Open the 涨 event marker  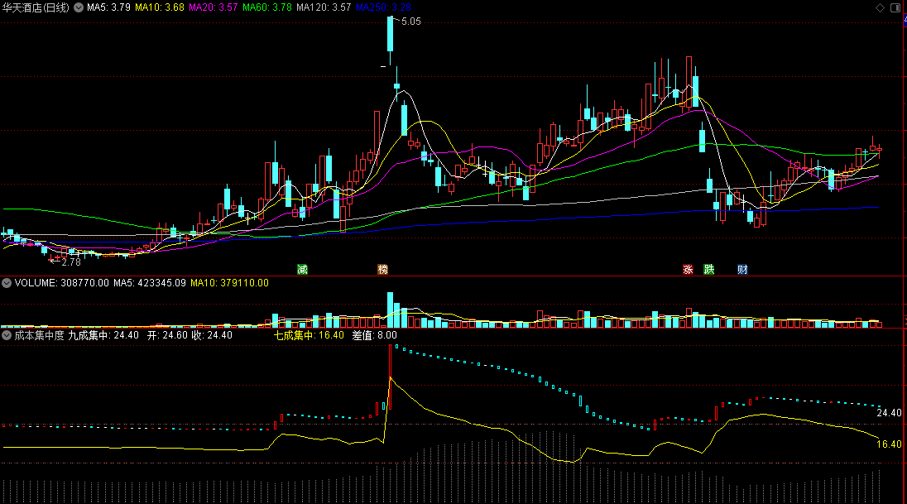click(x=688, y=269)
